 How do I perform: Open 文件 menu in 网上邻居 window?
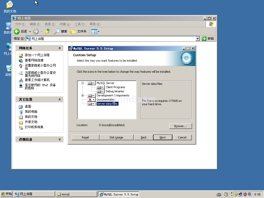[x=20, y=24]
